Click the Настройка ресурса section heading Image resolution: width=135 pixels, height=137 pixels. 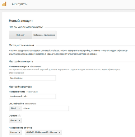(x=20, y=87)
